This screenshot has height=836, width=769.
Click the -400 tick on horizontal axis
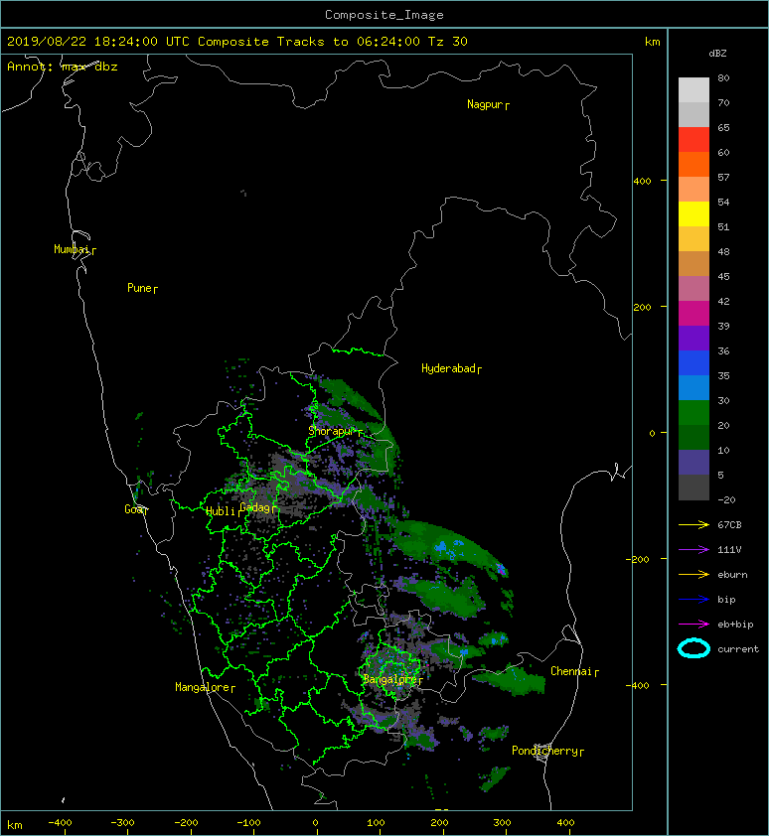click(x=60, y=823)
